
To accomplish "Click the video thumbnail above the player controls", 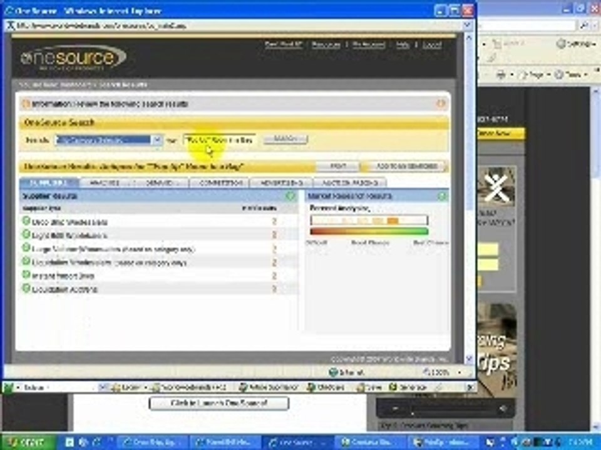I will [x=496, y=350].
